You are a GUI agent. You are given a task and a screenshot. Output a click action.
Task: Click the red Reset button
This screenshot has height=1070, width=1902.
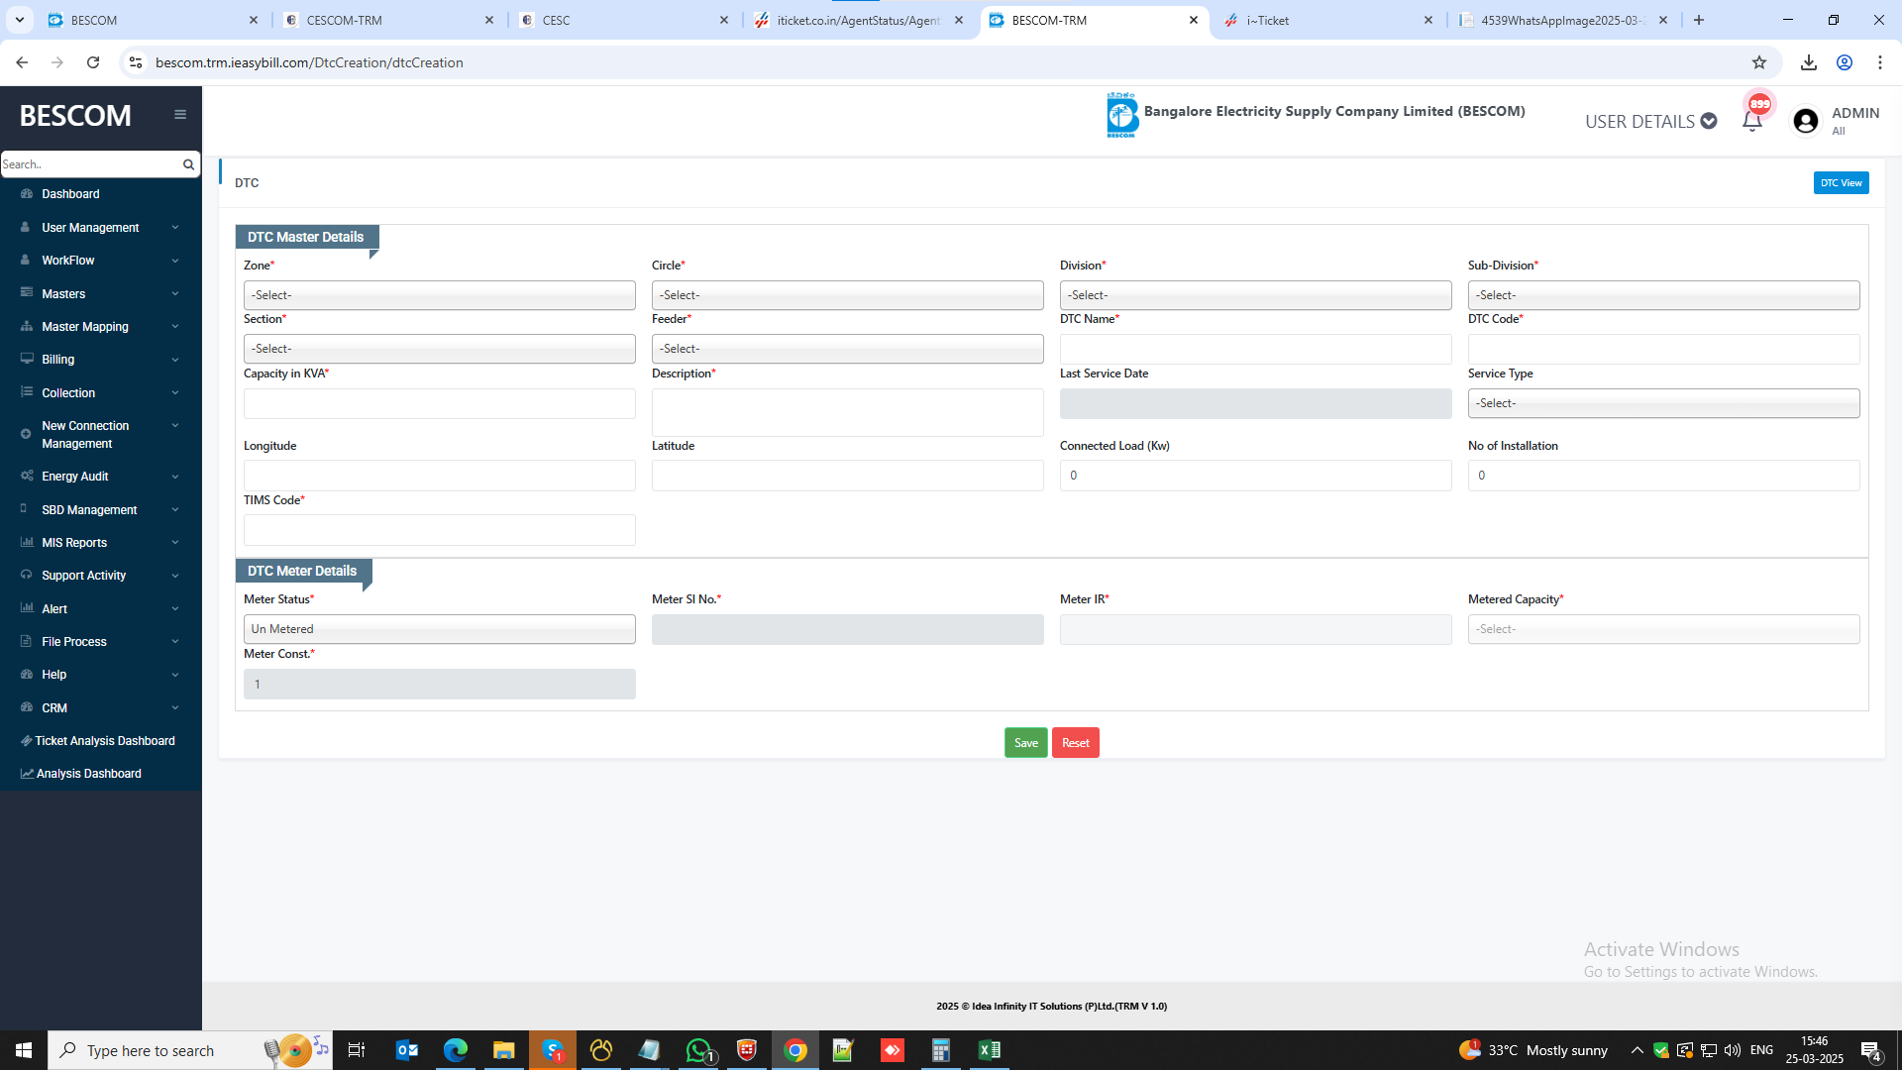coord(1075,743)
